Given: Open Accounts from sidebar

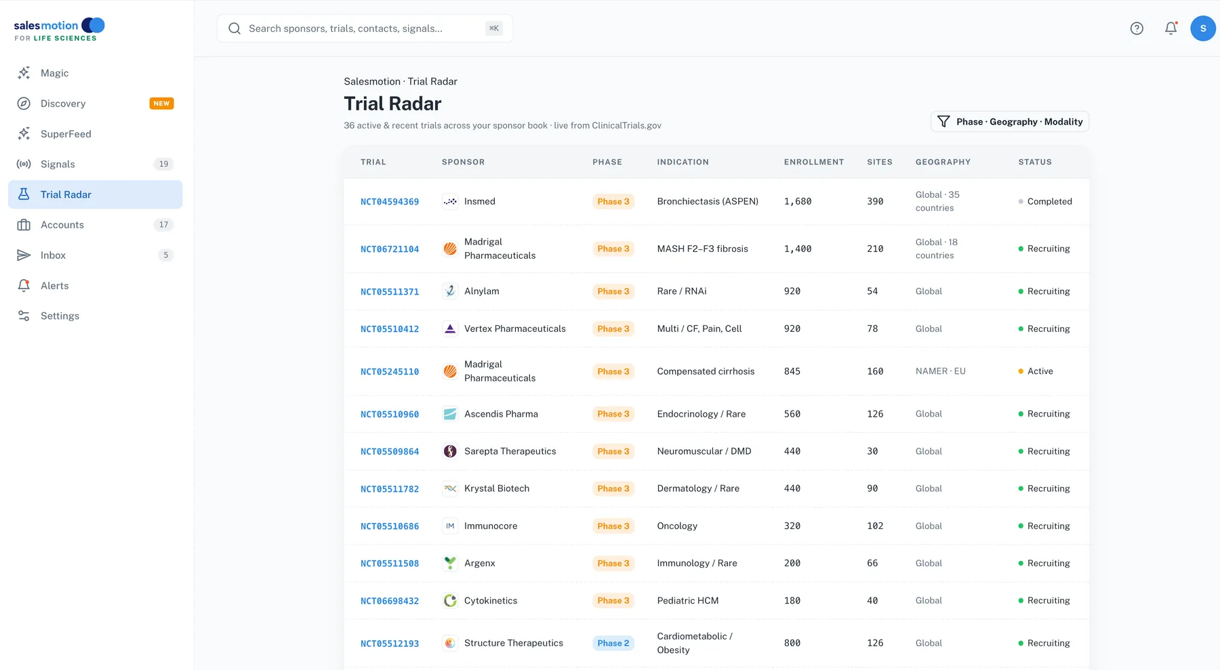Looking at the screenshot, I should click(x=95, y=225).
